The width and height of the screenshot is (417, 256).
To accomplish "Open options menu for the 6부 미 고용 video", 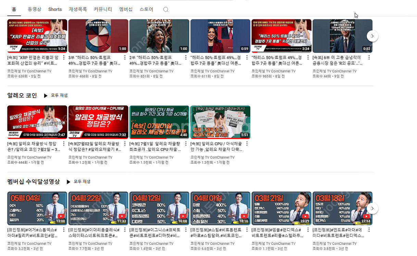I will (x=369, y=57).
